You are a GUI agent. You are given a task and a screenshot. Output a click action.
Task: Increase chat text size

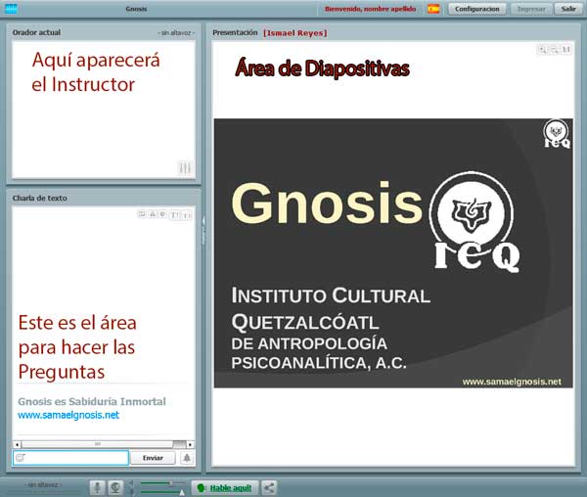point(175,213)
